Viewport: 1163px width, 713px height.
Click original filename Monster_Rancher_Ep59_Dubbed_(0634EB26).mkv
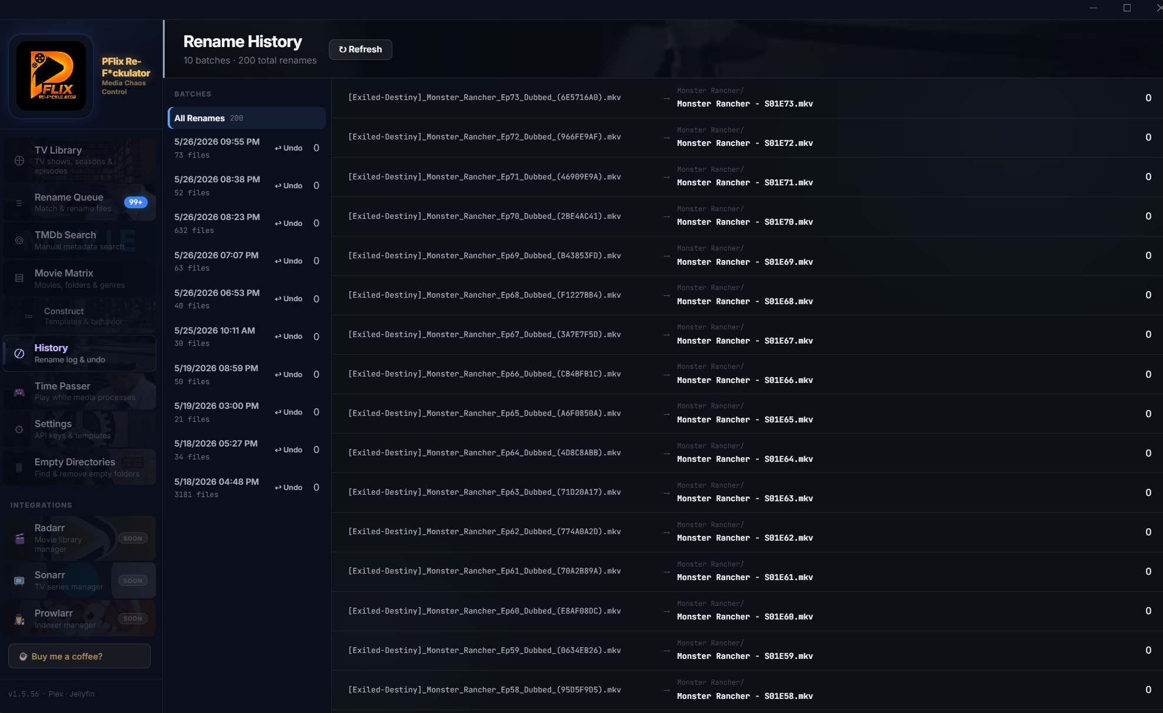point(484,650)
